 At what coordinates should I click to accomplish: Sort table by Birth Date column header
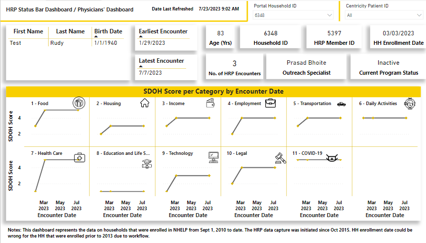point(108,31)
